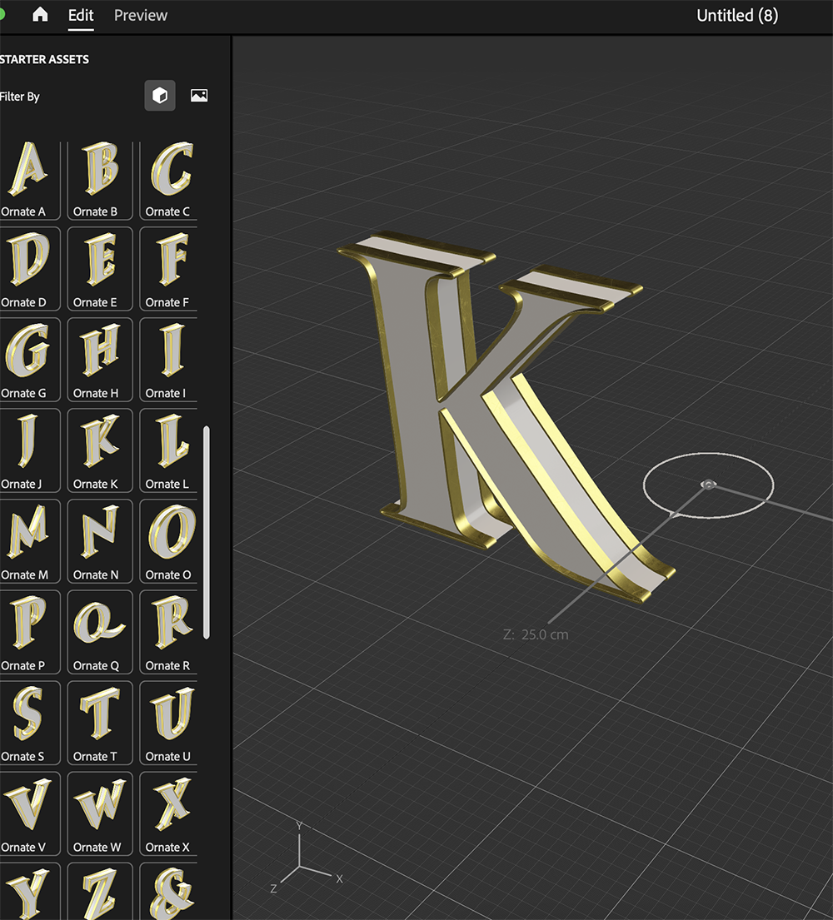Switch to the Preview tab
The image size is (833, 920).
(139, 14)
